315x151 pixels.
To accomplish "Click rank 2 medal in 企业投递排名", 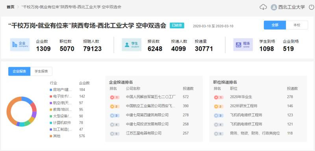I will 115,106.
